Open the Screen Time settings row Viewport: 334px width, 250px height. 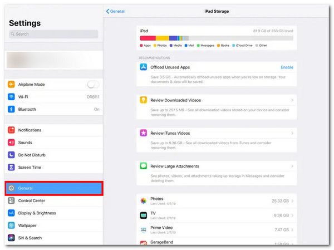53,167
